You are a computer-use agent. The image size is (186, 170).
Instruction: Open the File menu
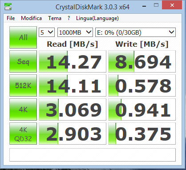tap(11, 18)
